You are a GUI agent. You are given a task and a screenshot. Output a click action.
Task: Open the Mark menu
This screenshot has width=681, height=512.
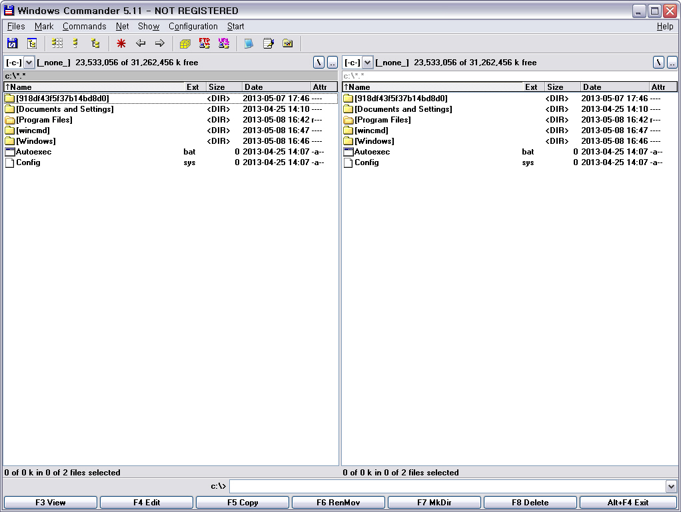(x=44, y=27)
